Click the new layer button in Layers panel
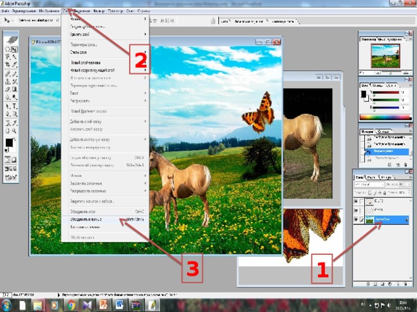The height and width of the screenshot is (312, 417). point(397,284)
